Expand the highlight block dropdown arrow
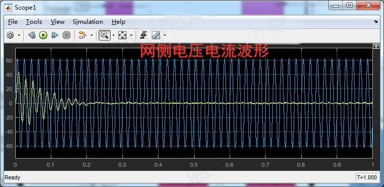The height and width of the screenshot is (187, 384). click(91, 35)
